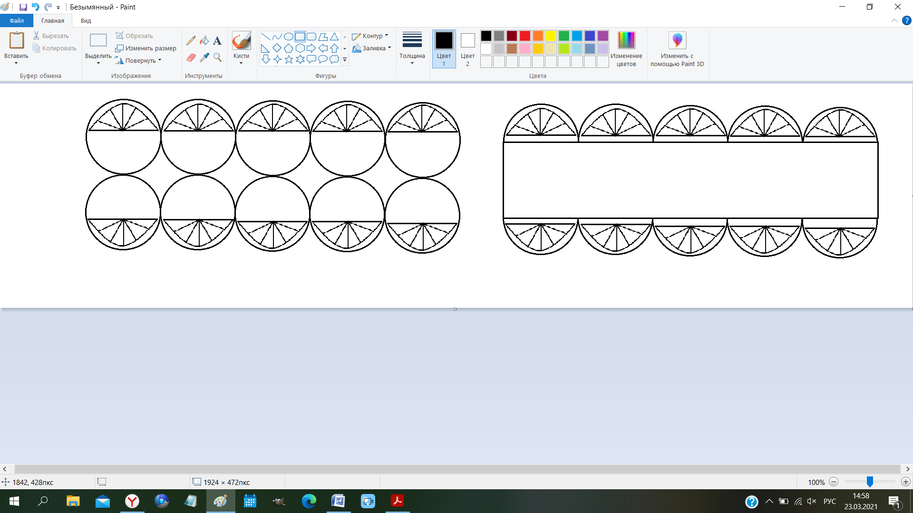This screenshot has width=913, height=513.
Task: Select the Color picker eyedropper tool
Action: click(204, 57)
